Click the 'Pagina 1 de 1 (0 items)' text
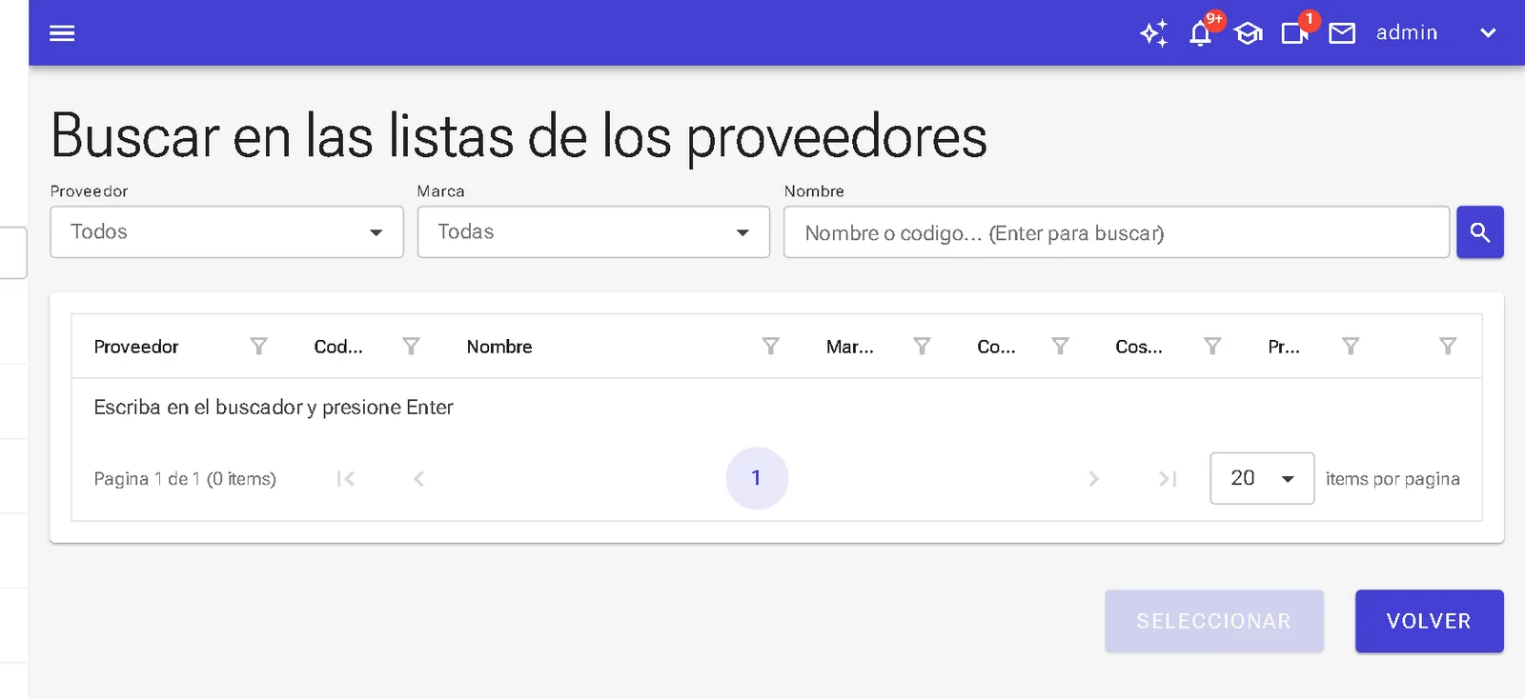1525x699 pixels. (x=185, y=479)
